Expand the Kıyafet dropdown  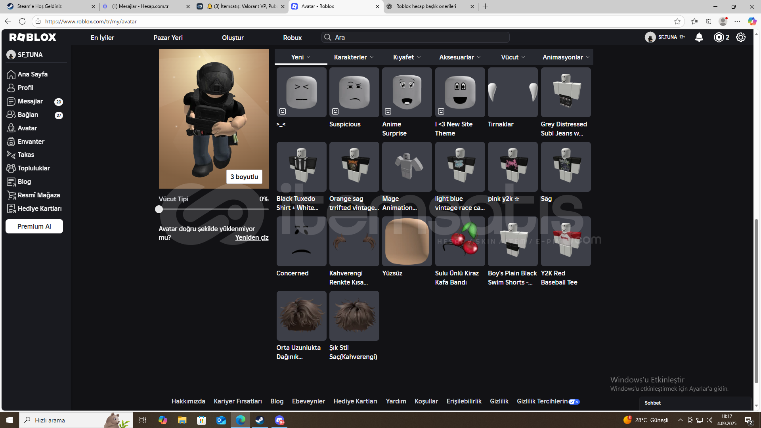[x=407, y=57]
